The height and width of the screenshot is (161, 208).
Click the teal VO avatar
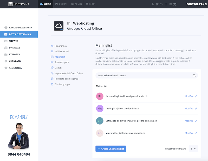click(x=100, y=121)
